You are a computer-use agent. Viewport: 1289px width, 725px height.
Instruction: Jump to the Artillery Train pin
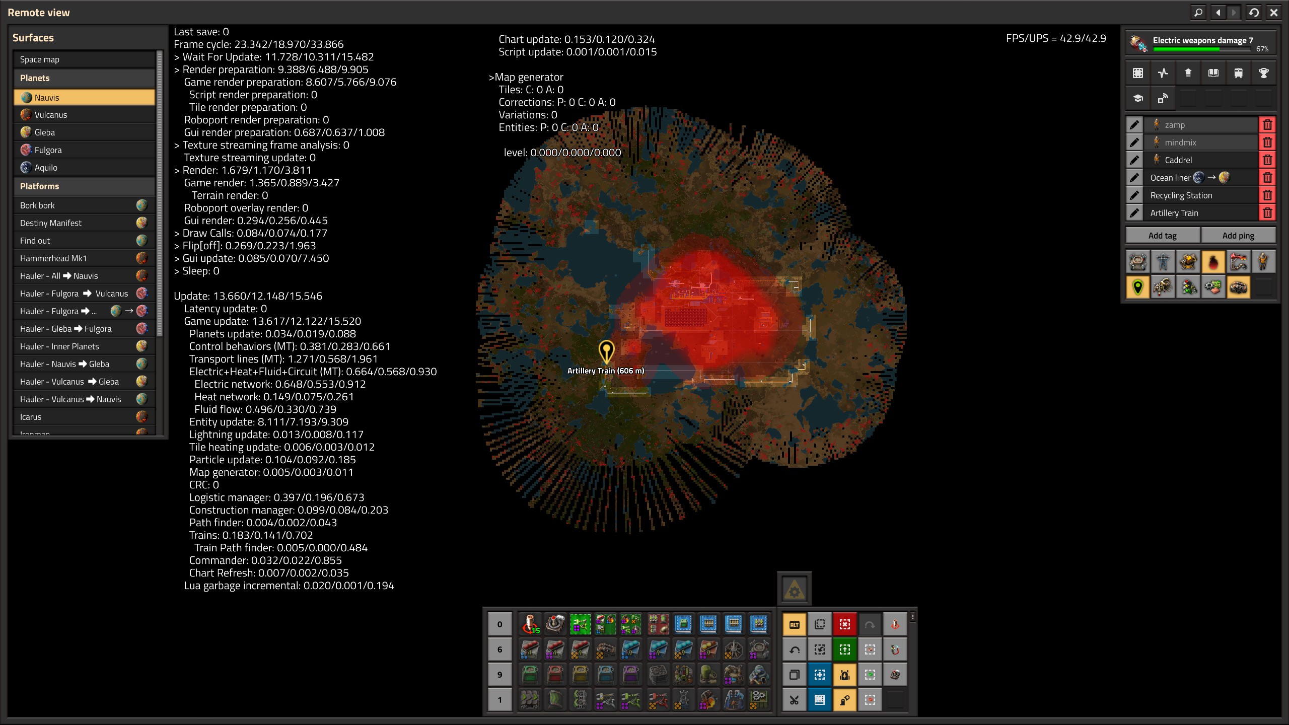pyautogui.click(x=1201, y=213)
